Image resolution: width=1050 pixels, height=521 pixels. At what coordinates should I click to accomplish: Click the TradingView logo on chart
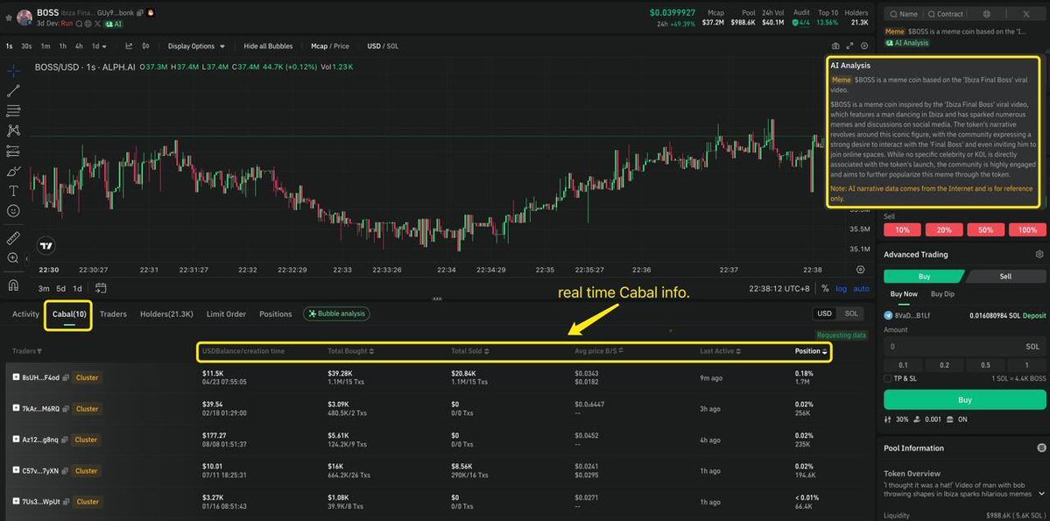46,246
